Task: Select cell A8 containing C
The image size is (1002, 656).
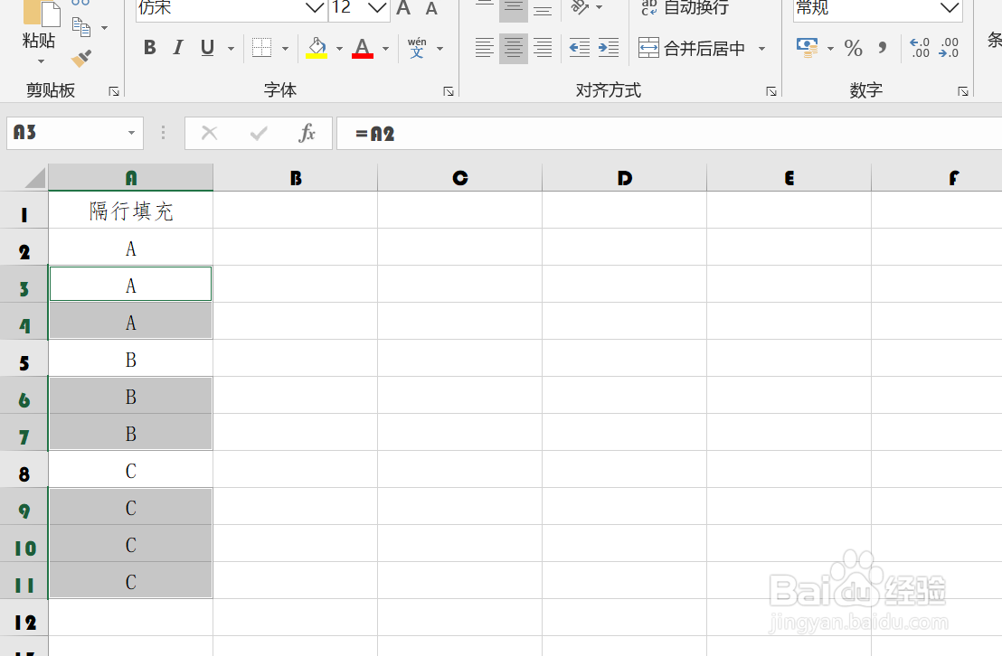Action: pos(131,470)
